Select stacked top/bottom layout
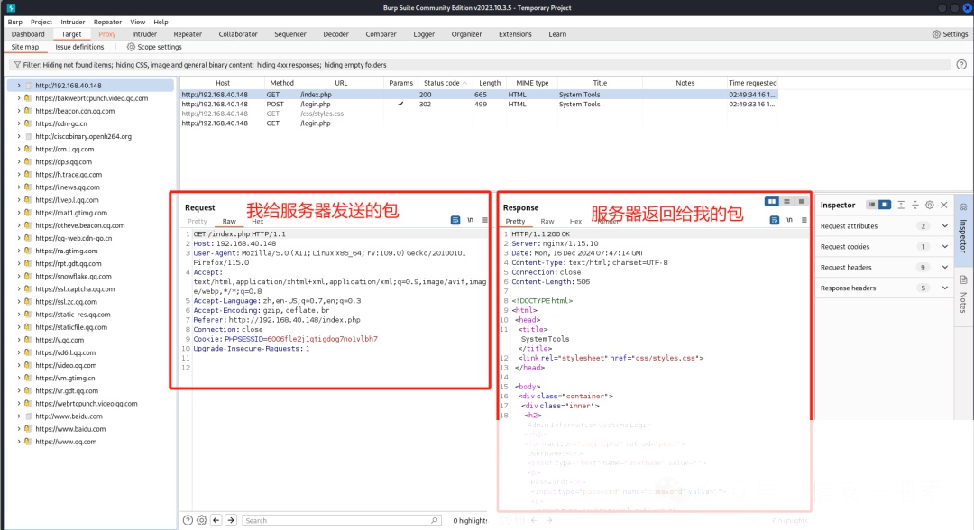This screenshot has height=530, width=974. 786,202
